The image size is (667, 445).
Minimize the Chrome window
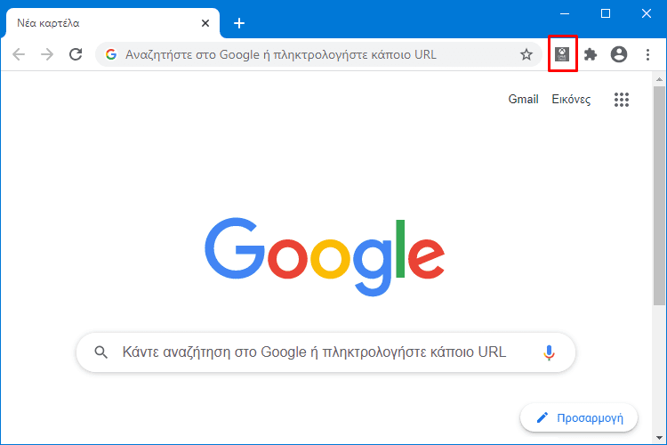[565, 13]
